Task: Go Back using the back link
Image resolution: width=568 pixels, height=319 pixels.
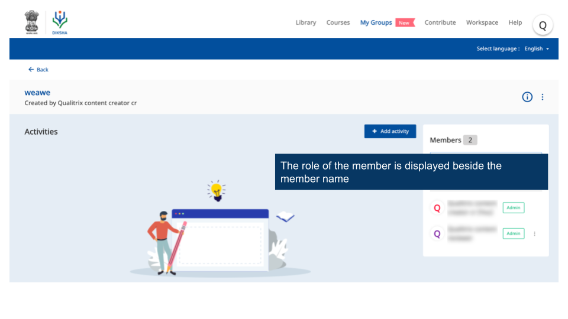Action: 38,70
